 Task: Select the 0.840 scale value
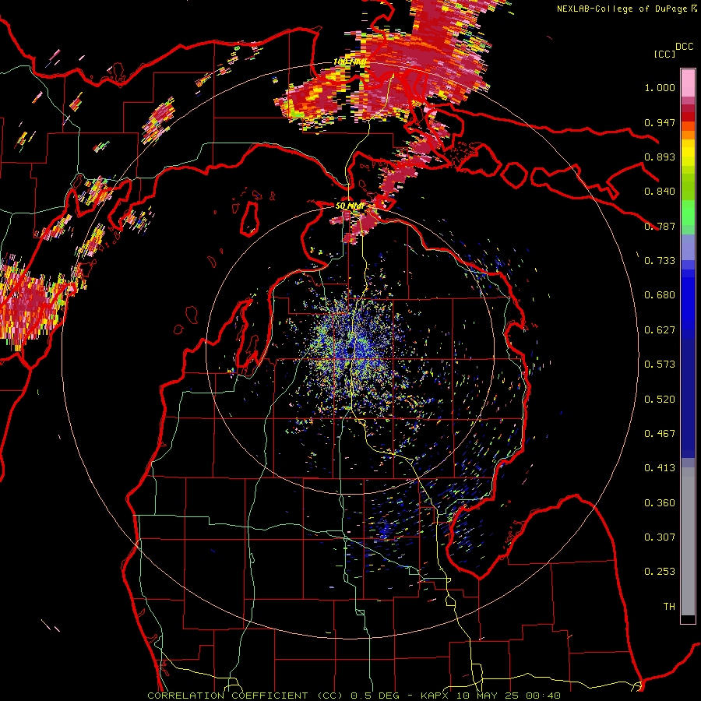660,192
